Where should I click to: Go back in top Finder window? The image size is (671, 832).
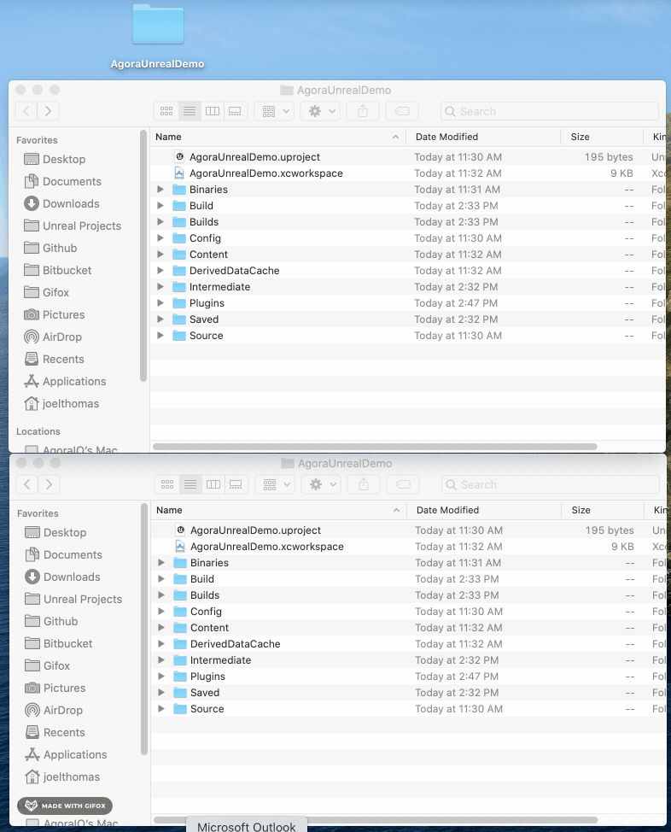click(x=26, y=111)
